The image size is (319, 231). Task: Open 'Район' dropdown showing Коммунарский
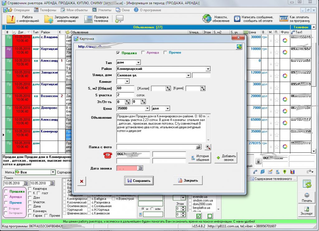point(208,69)
